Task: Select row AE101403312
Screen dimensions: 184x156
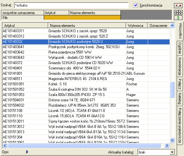Action: click(86, 36)
